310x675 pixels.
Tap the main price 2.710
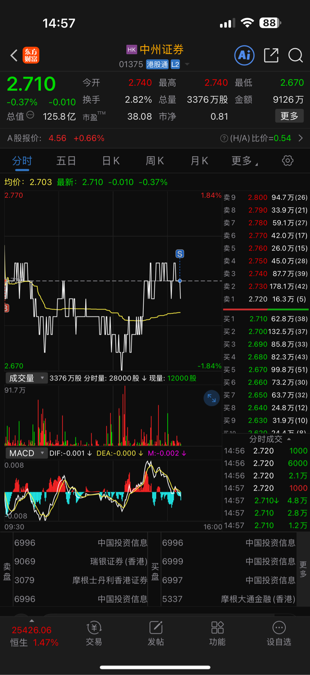click(x=31, y=84)
